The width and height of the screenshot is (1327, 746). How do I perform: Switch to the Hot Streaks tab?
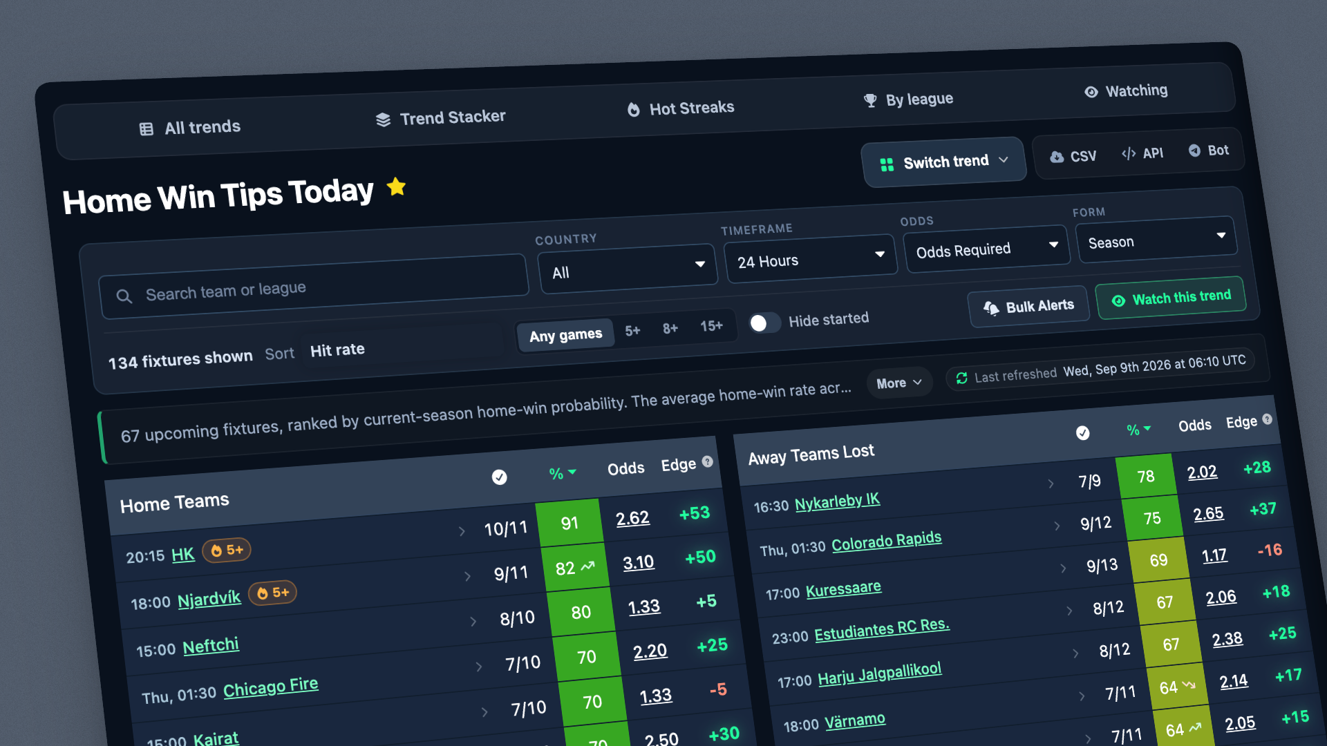[681, 108]
